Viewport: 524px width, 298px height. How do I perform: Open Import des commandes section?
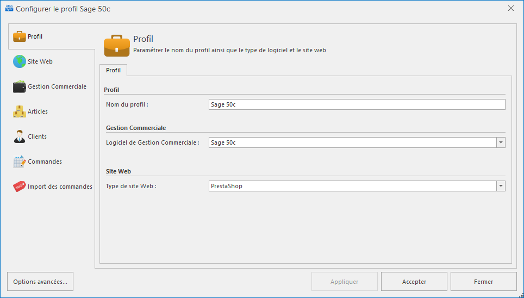click(52, 187)
